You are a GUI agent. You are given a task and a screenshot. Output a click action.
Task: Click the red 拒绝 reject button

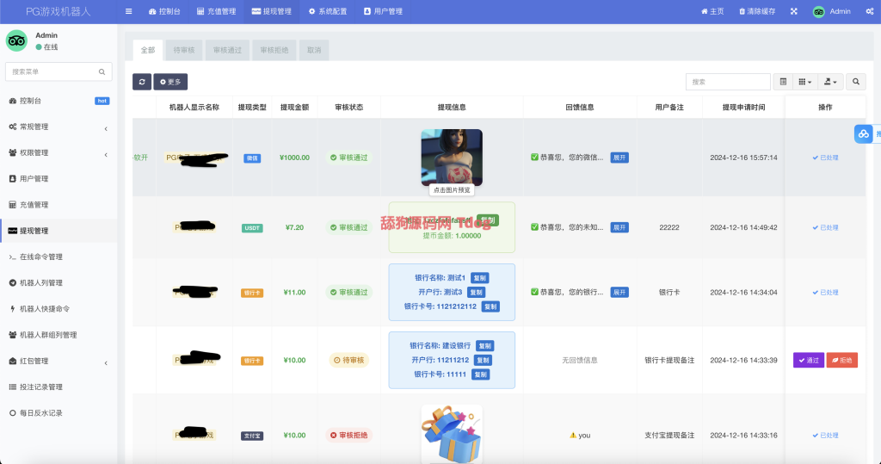[841, 360]
